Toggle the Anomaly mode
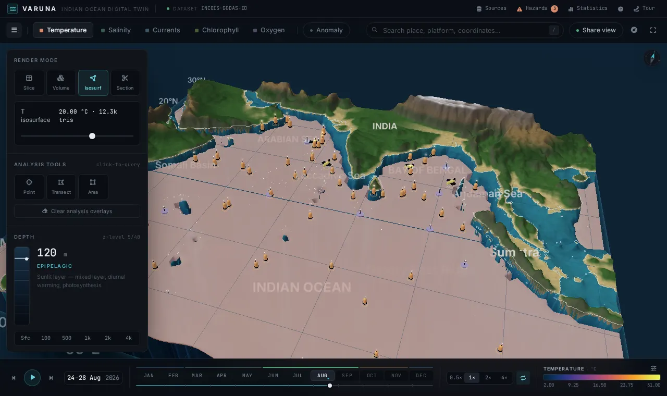This screenshot has height=396, width=667. pyautogui.click(x=326, y=30)
